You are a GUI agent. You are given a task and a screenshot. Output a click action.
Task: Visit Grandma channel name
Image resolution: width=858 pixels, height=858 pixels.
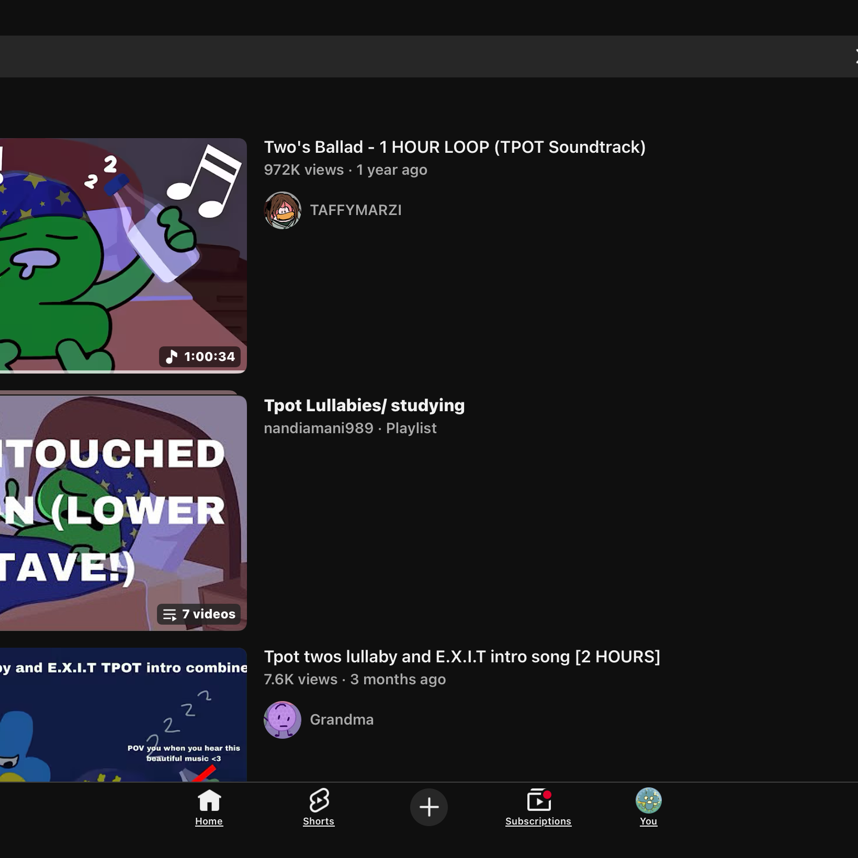coord(342,720)
